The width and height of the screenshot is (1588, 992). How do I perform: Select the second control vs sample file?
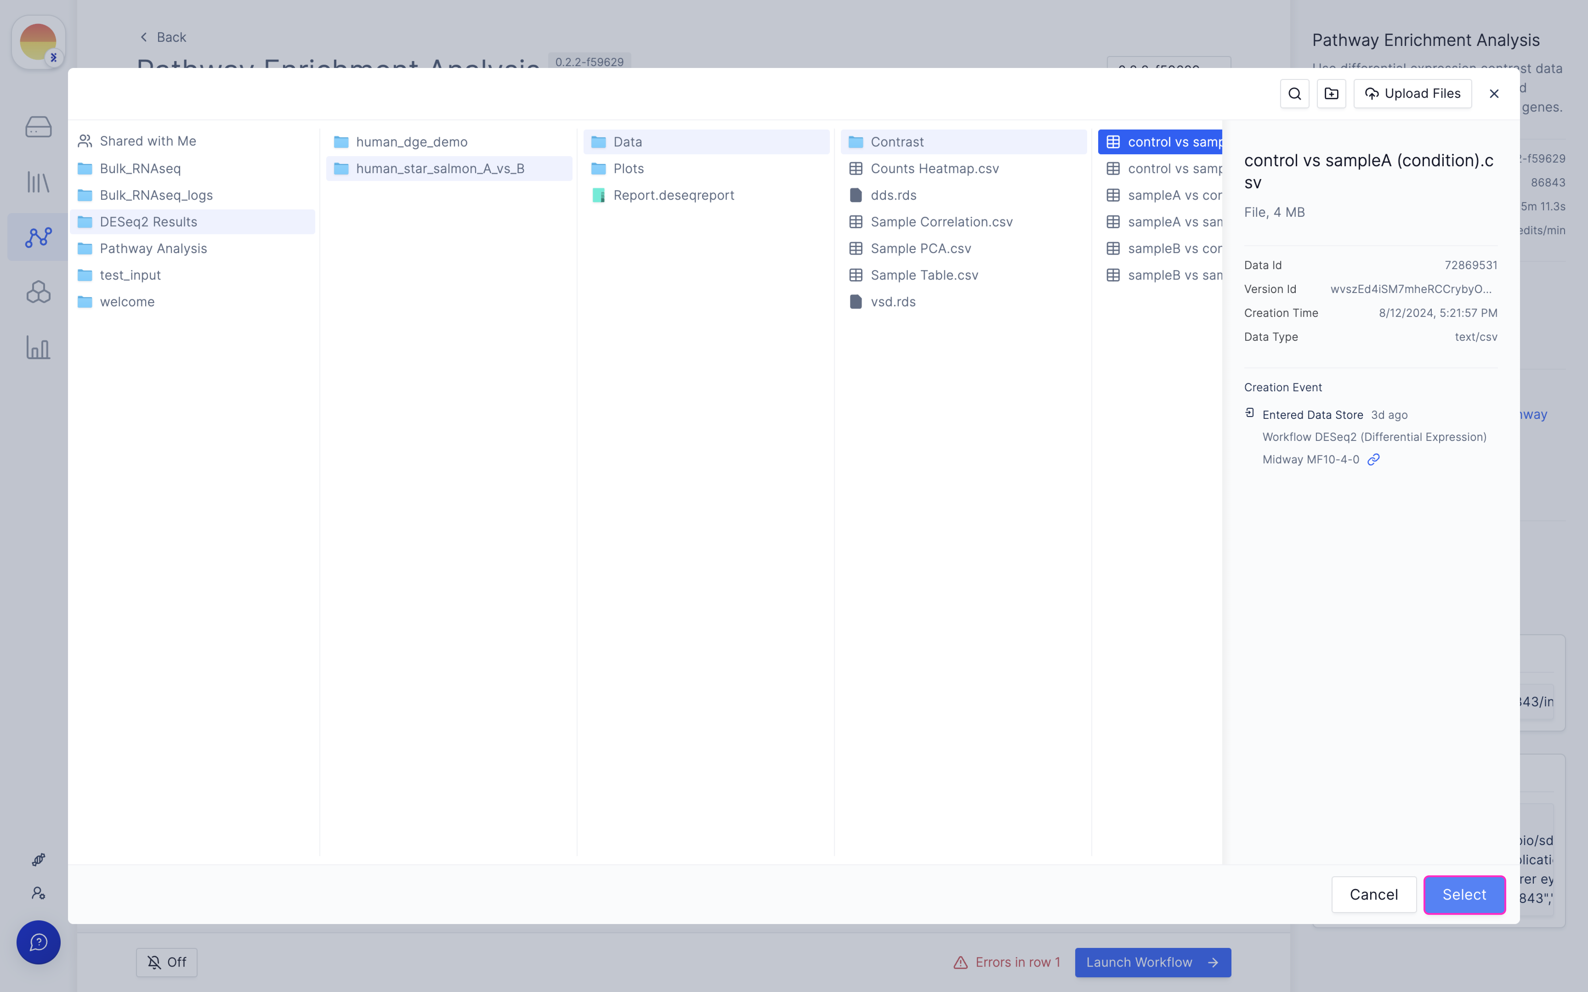1160,169
